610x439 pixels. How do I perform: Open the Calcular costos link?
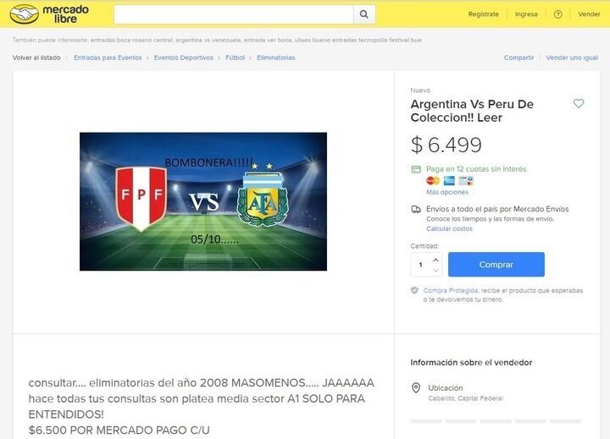pyautogui.click(x=449, y=229)
